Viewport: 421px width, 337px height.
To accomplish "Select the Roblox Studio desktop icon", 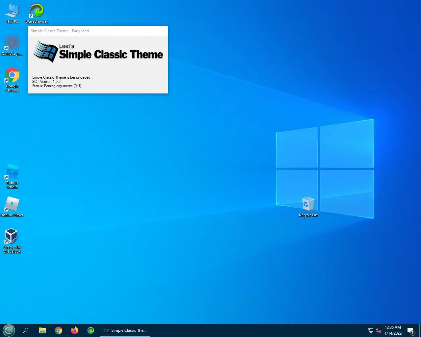I will pyautogui.click(x=12, y=176).
